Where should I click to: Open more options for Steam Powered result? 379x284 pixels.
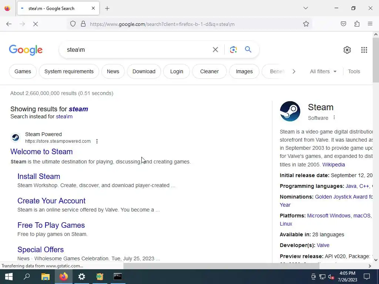(x=97, y=141)
